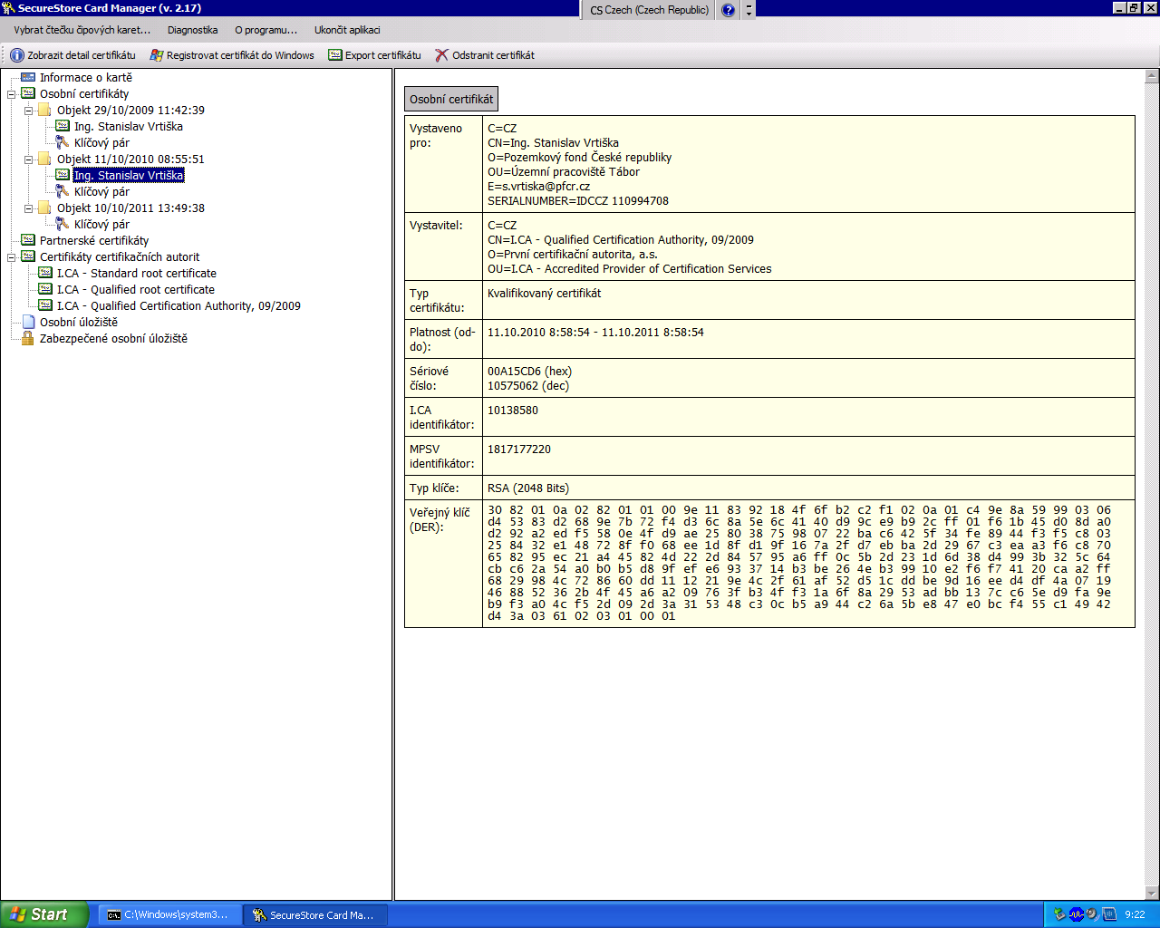Click the Export certifikátu toolbar icon
This screenshot has height=928, width=1160.
pyautogui.click(x=335, y=55)
